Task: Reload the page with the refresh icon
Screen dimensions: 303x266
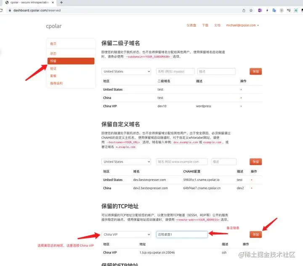Action: 1,11
